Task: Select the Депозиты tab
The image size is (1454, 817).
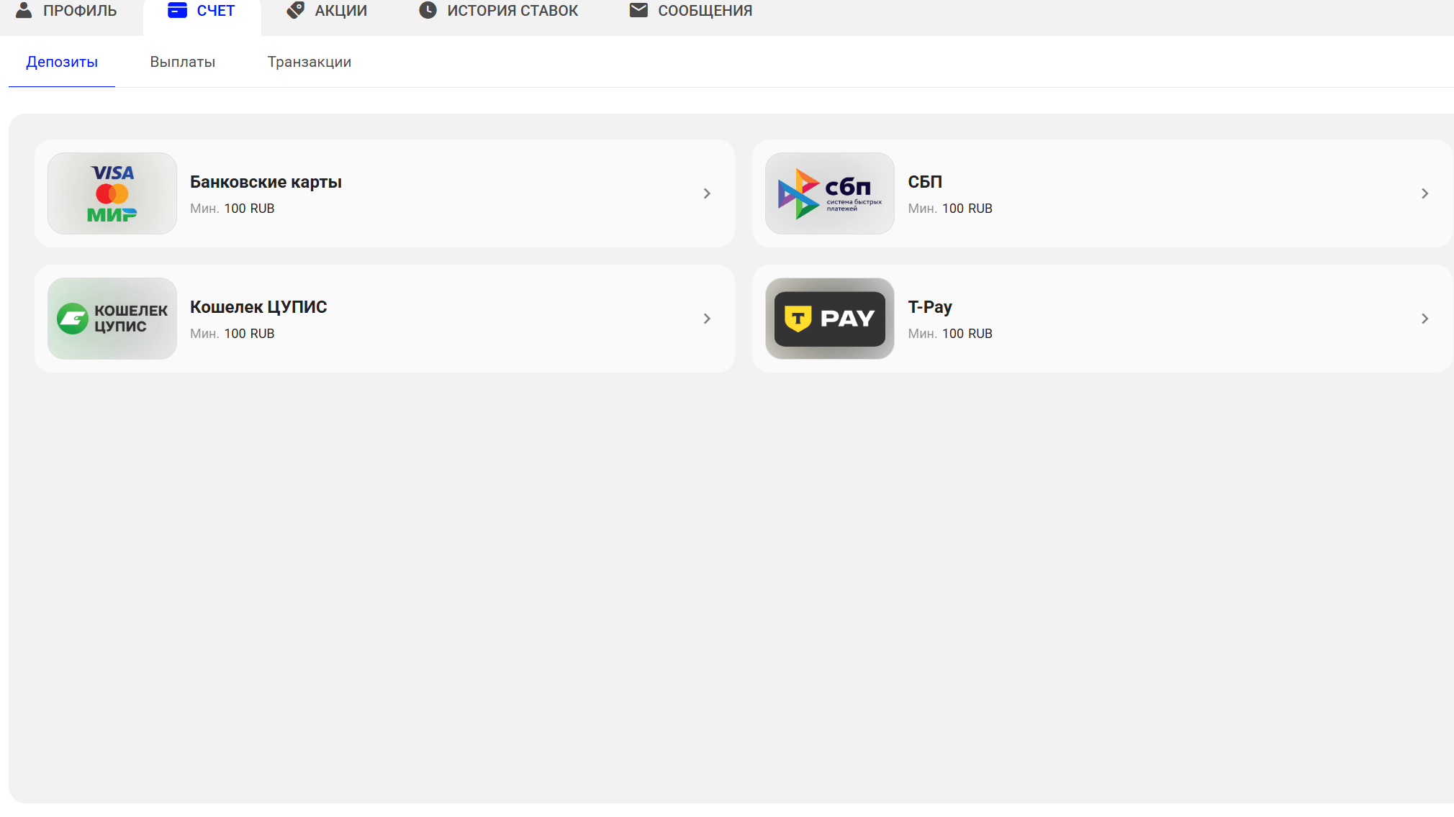Action: coord(62,62)
